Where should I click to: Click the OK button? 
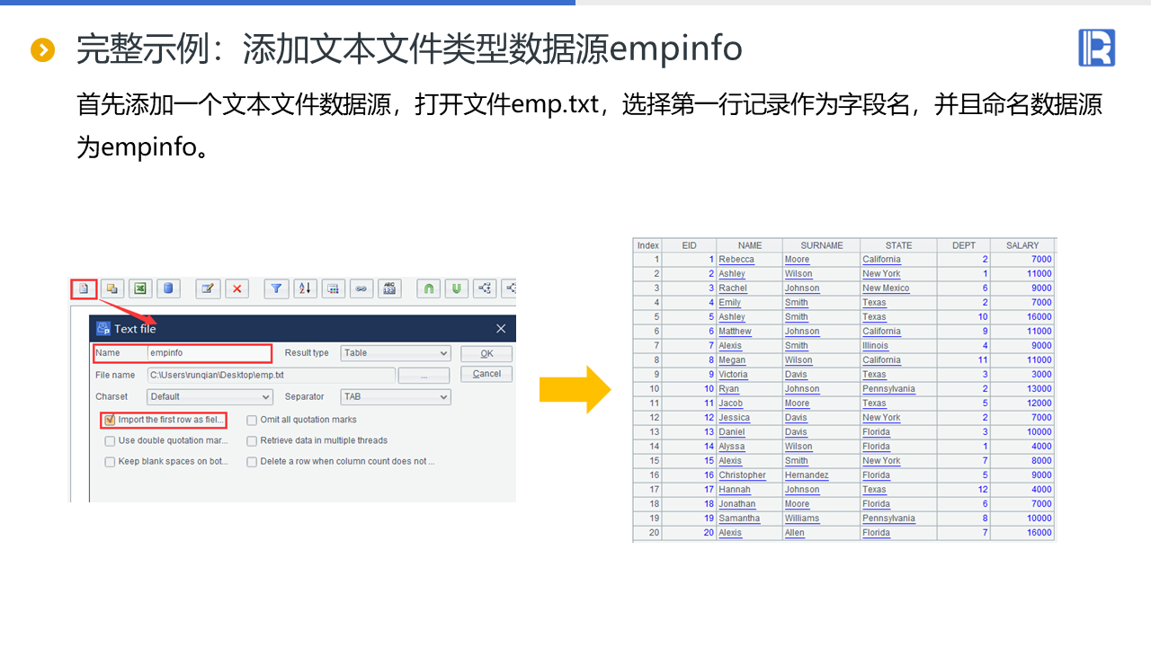click(486, 353)
